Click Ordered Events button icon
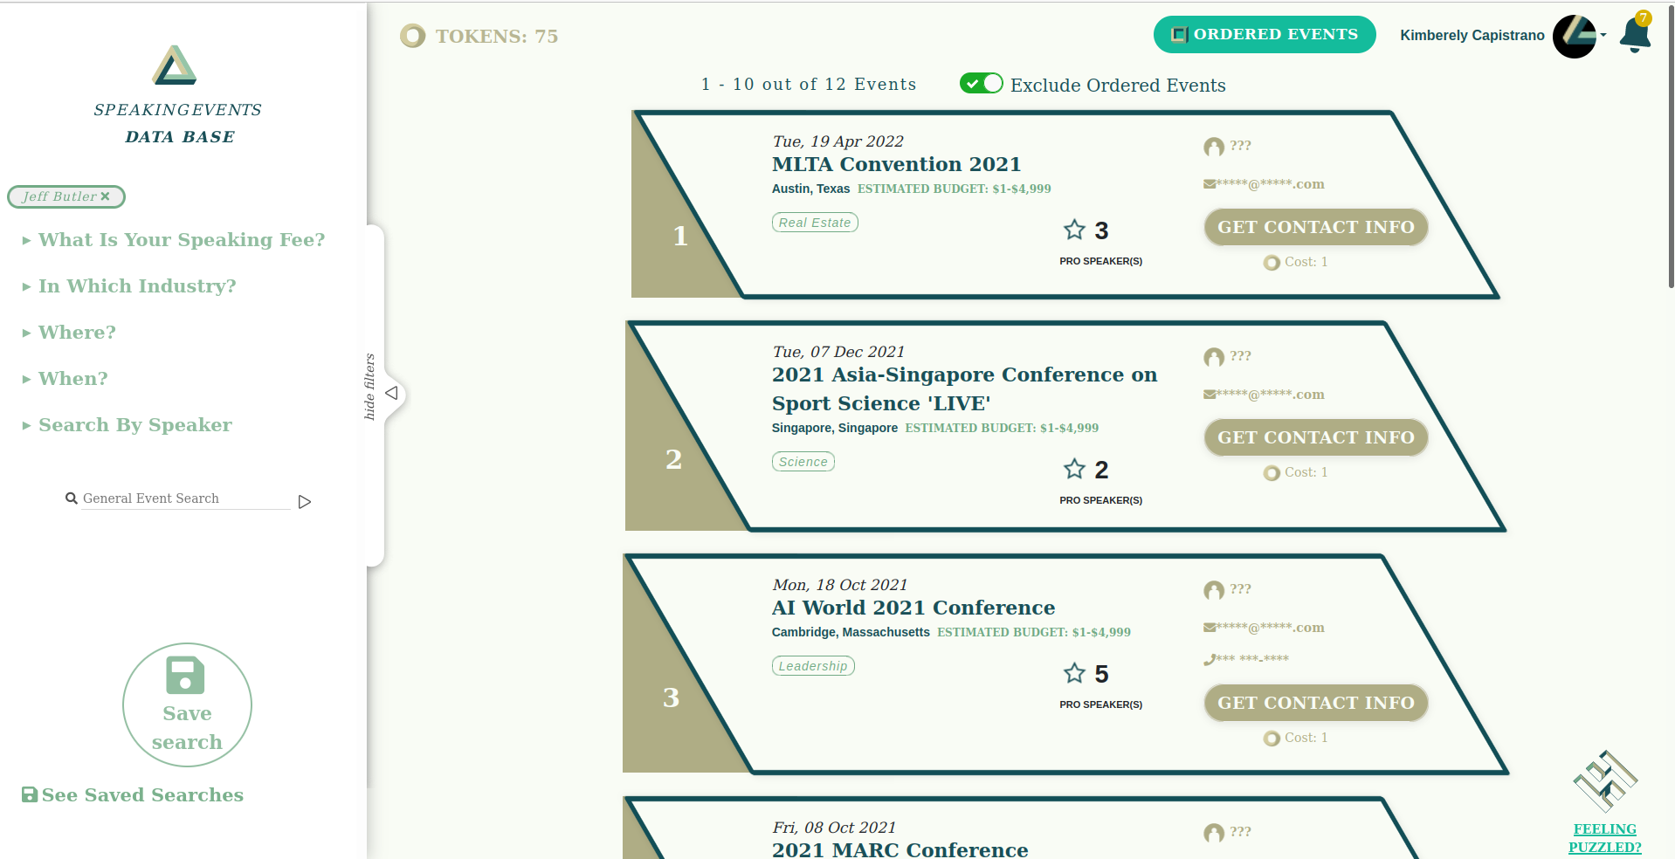This screenshot has height=859, width=1675. pyautogui.click(x=1180, y=35)
